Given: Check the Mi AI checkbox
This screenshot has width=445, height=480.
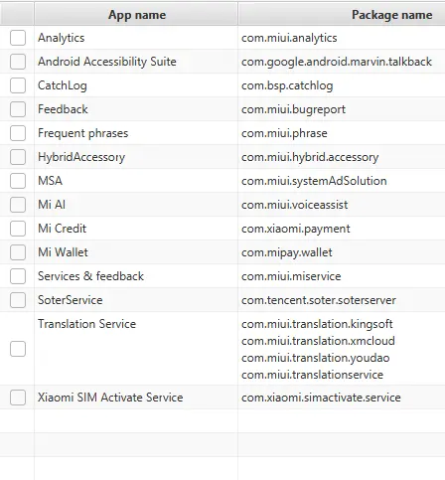Looking at the screenshot, I should pos(18,205).
